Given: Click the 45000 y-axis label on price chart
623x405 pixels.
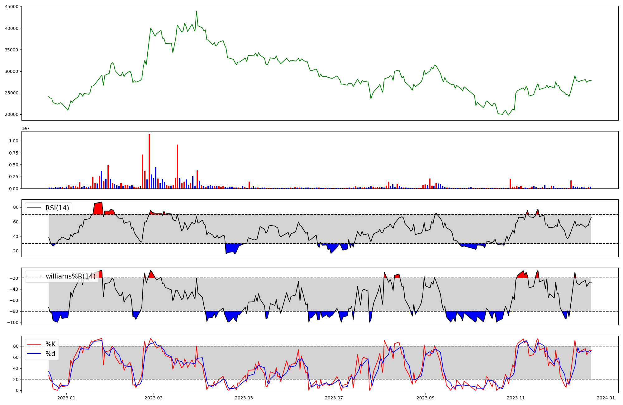Looking at the screenshot, I should pos(12,7).
